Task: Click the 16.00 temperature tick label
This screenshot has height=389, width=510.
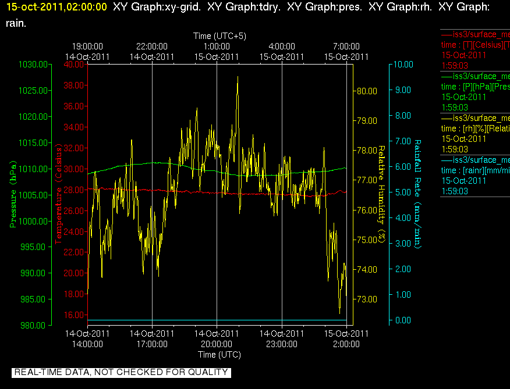Action: (74, 315)
